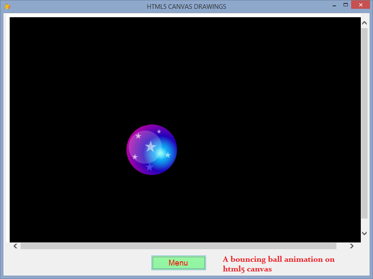Click the right arrow of the horizontal scrollbar
This screenshot has width=373, height=279.
click(x=352, y=246)
